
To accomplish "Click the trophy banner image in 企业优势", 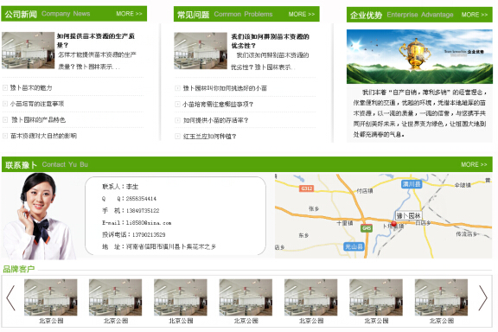I will click(x=419, y=56).
